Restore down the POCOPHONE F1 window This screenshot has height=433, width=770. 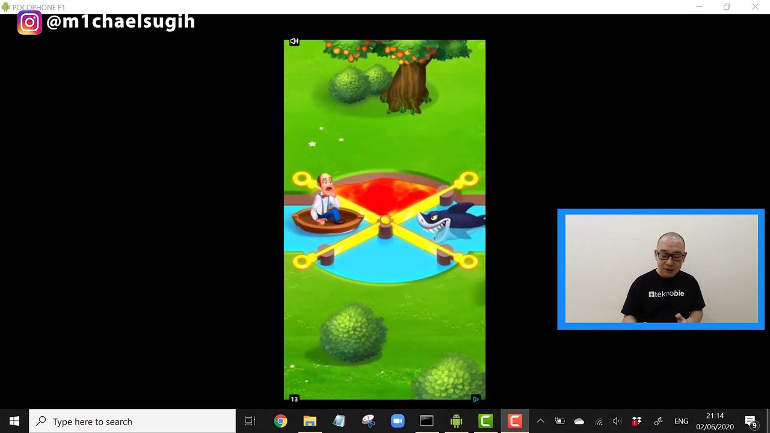click(727, 7)
